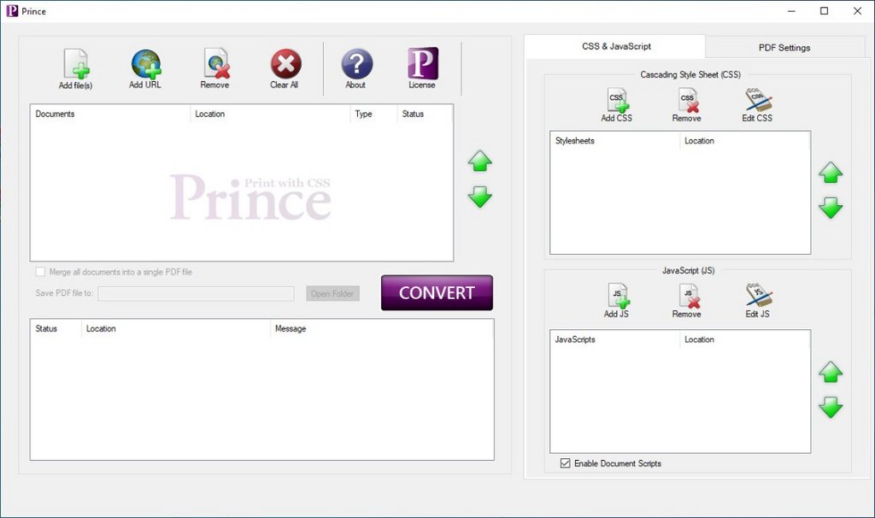The height and width of the screenshot is (518, 875).
Task: Click Remove icon in Cascading Style Sheet section
Action: tap(688, 101)
